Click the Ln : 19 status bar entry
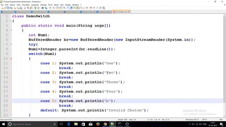The width and height of the screenshot is (226, 127). point(150,120)
